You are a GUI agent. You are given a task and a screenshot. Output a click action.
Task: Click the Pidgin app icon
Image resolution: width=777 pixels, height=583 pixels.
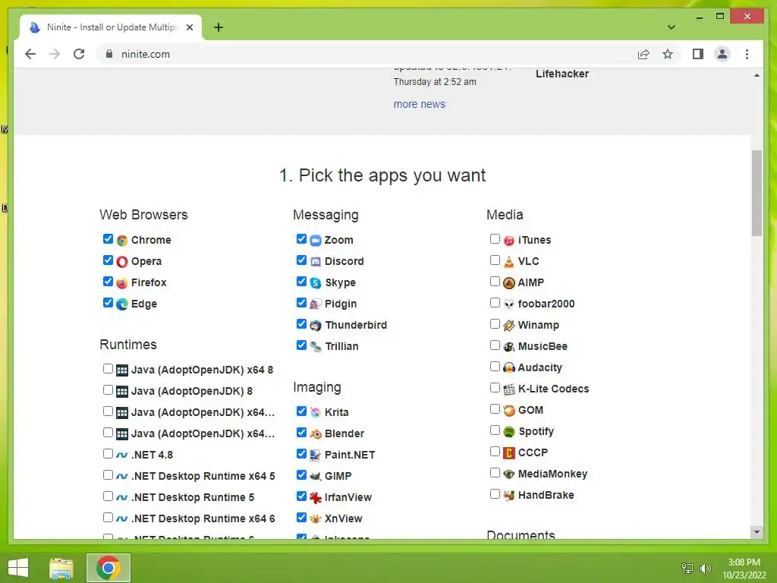(316, 304)
